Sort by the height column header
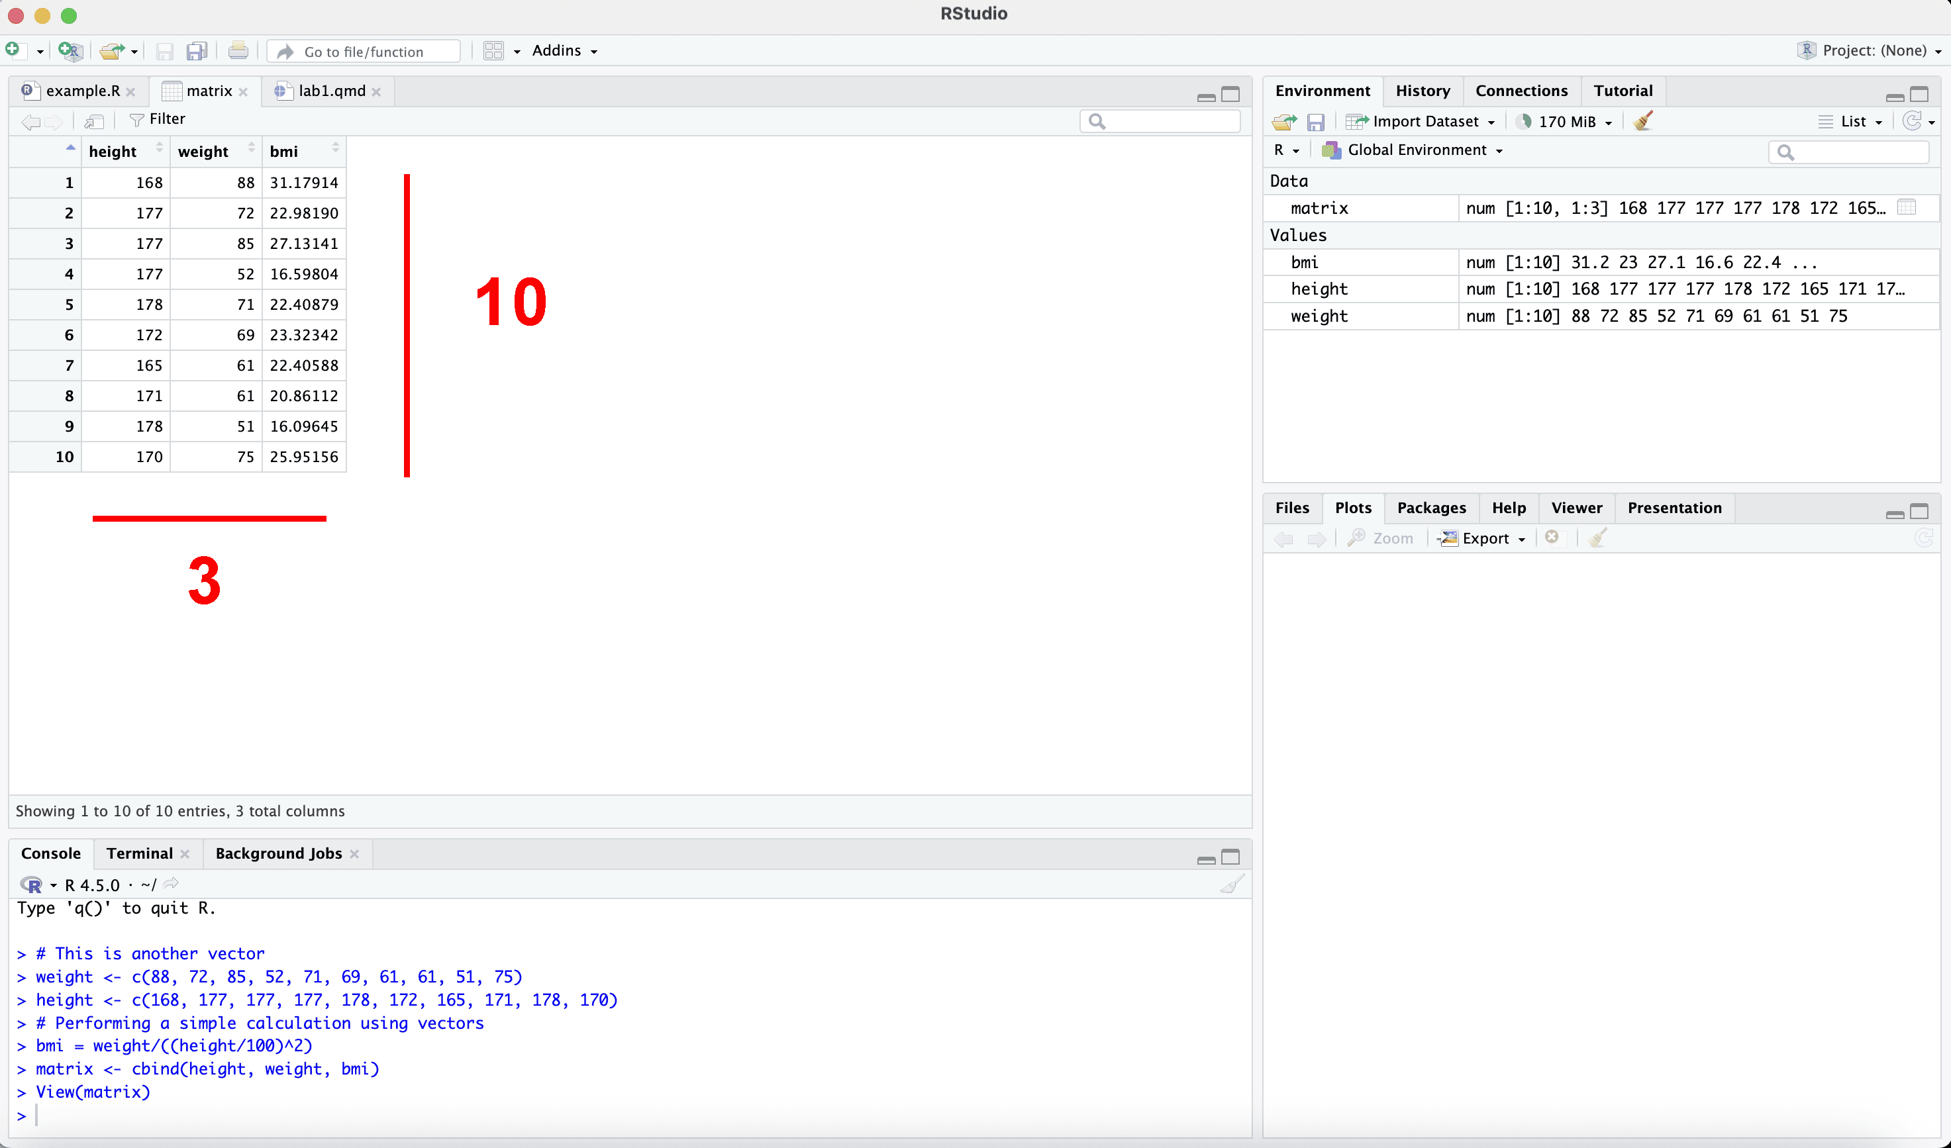This screenshot has height=1148, width=1951. click(x=113, y=151)
